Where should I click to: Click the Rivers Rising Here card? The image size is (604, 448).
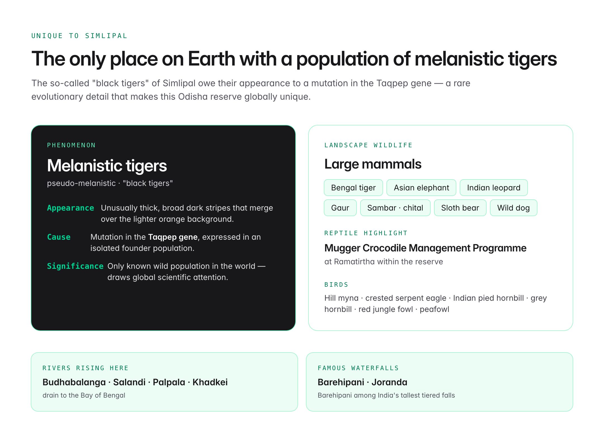pos(164,382)
